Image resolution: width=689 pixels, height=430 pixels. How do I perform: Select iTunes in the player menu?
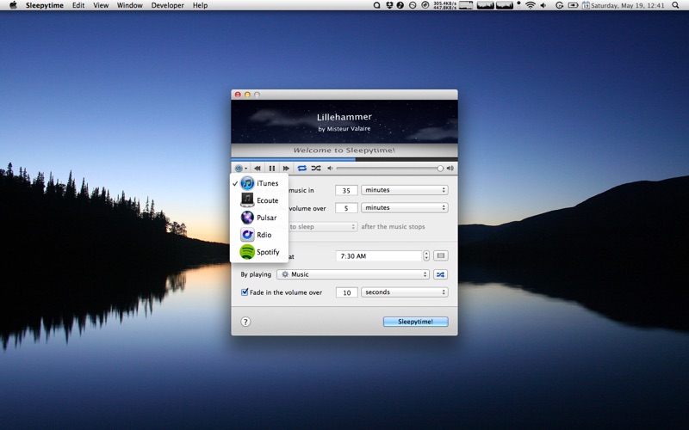[265, 183]
